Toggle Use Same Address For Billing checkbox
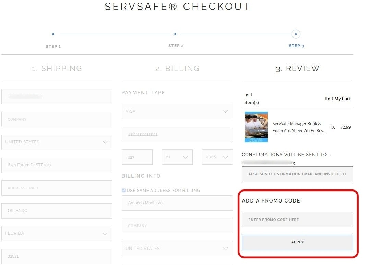379x265 pixels. tap(124, 191)
